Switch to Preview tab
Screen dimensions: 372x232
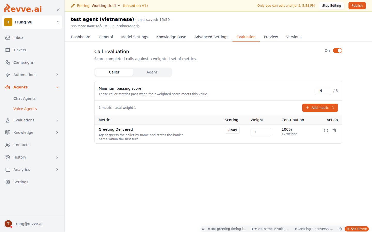click(271, 37)
